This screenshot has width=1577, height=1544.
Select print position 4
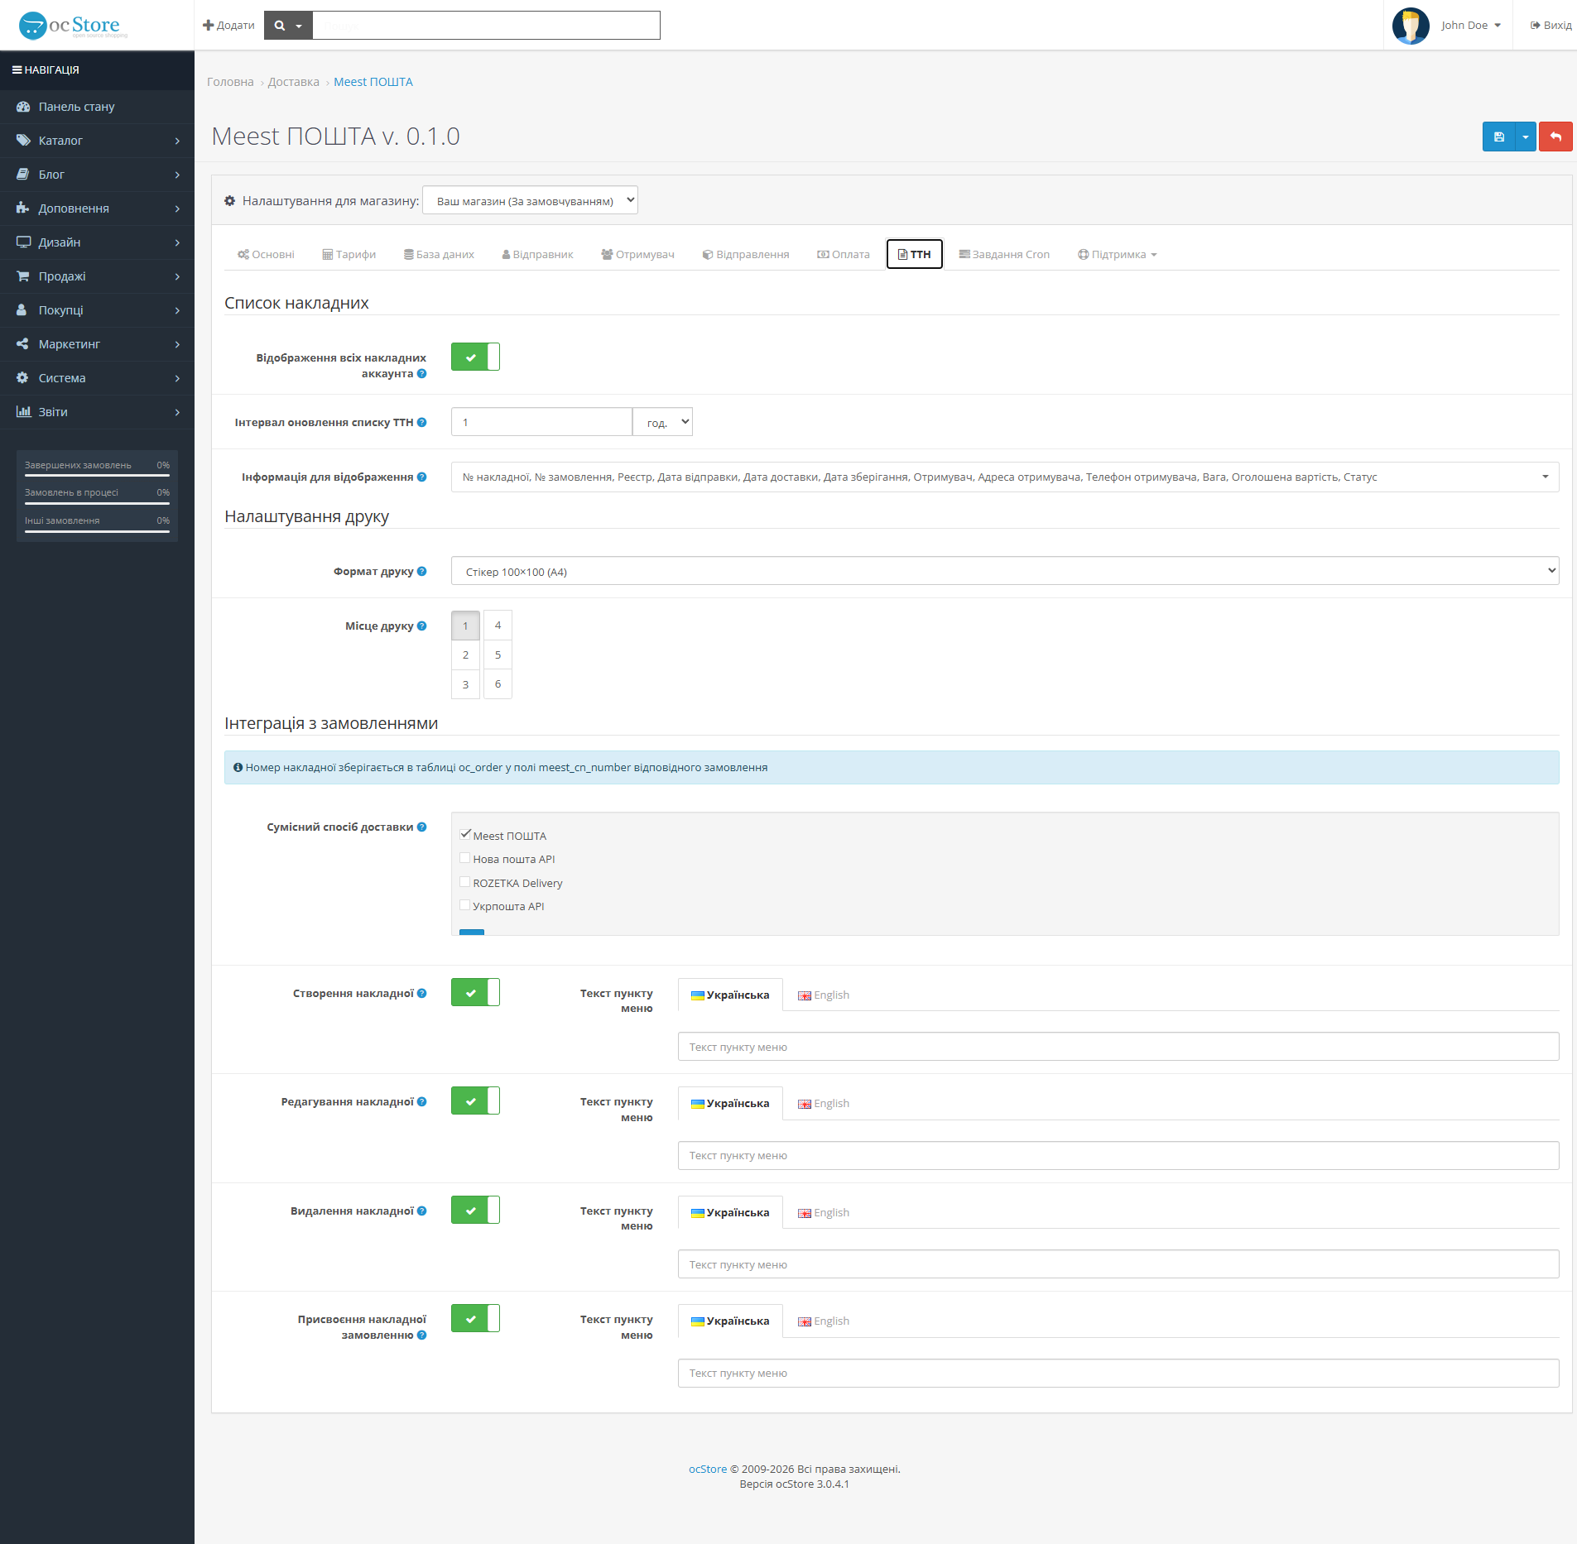click(498, 626)
